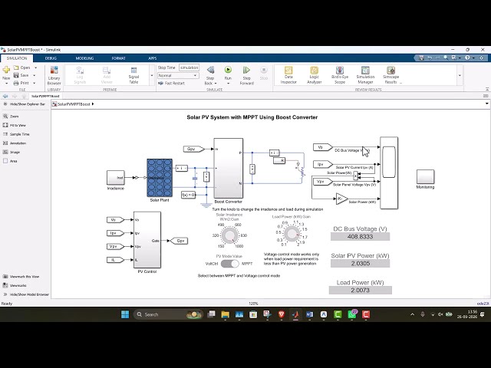The width and height of the screenshot is (491, 368).
Task: Switch to the DEBUG tab
Action: (51, 58)
